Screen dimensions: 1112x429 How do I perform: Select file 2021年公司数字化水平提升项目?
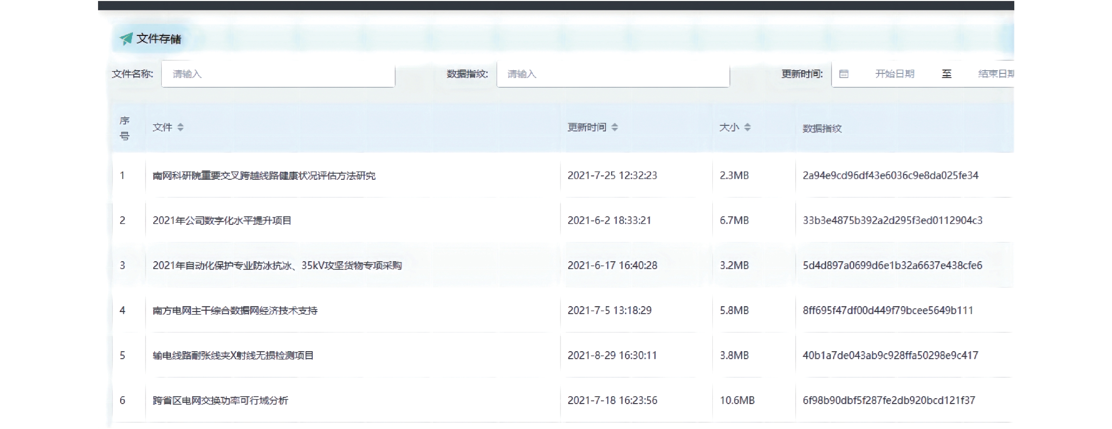click(222, 221)
